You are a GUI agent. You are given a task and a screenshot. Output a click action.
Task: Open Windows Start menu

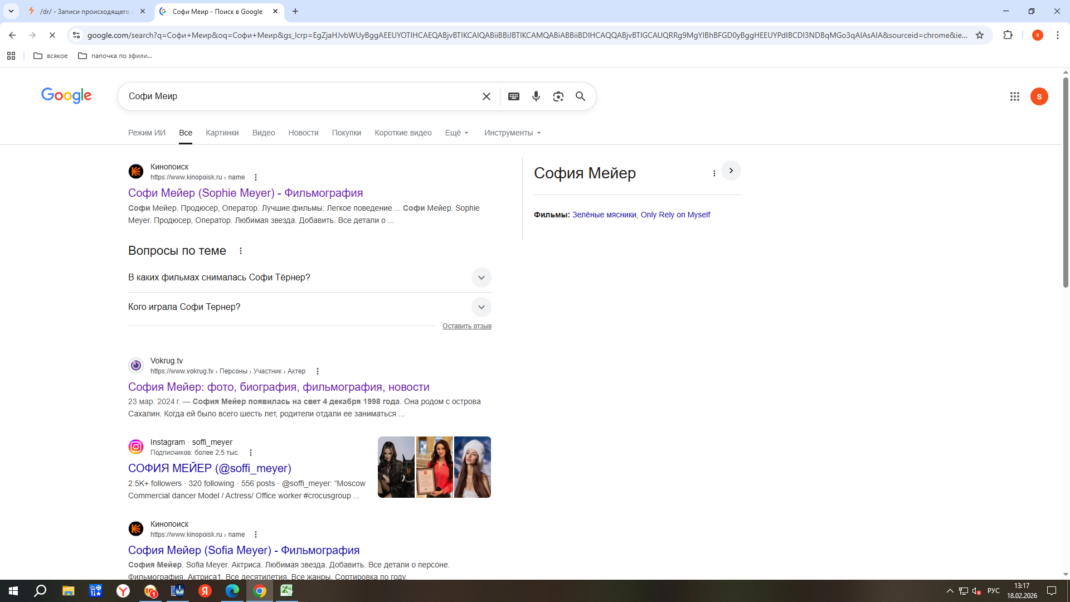tap(13, 591)
